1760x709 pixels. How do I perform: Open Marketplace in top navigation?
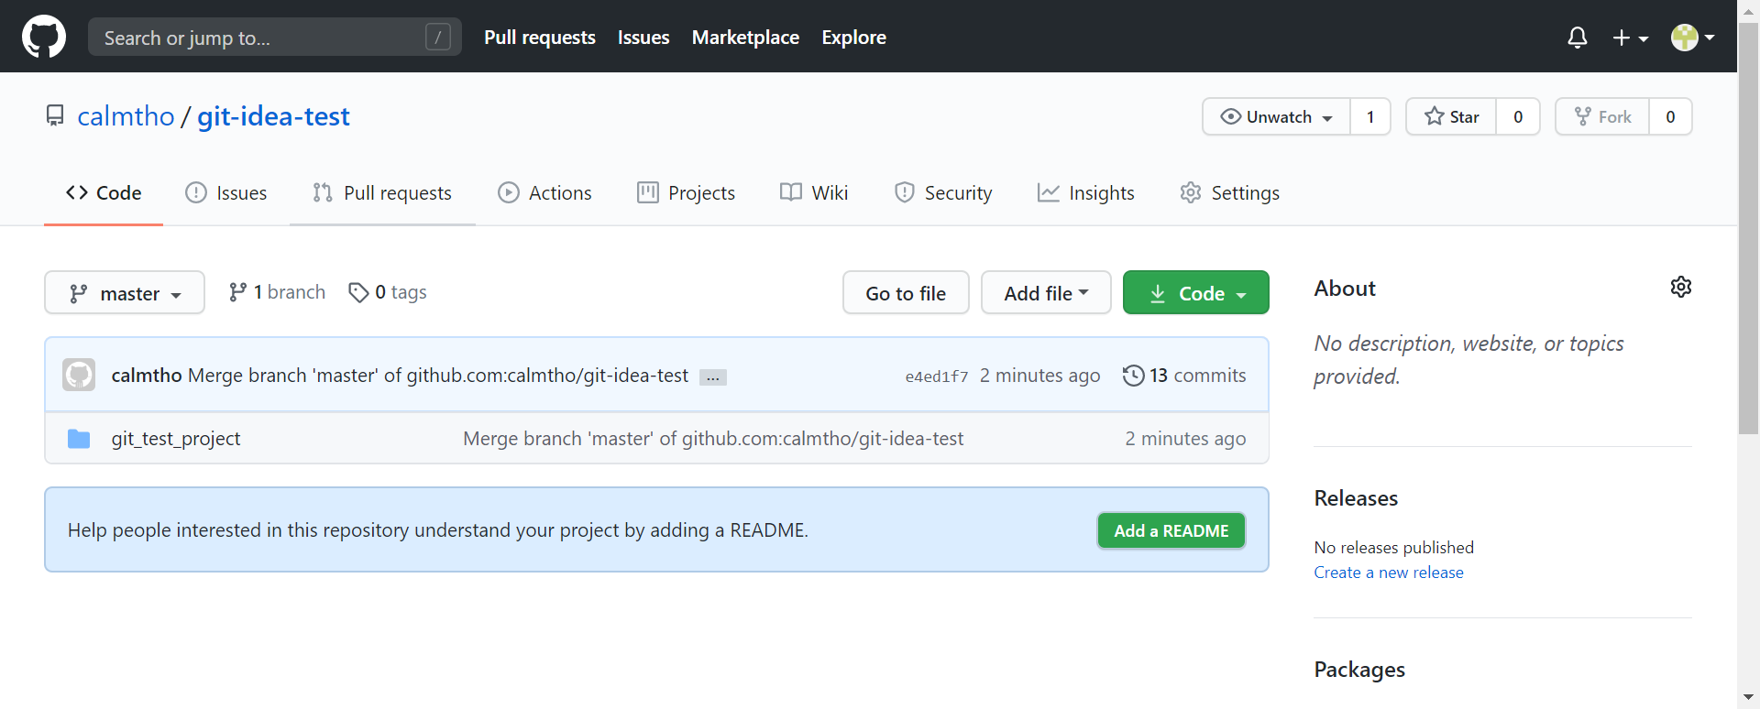tap(745, 38)
